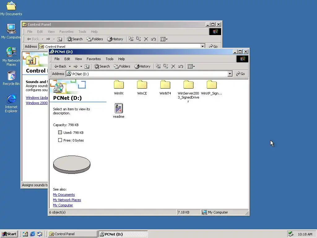Viewport: 317px width, 238px height.
Task: Follow My Computer link under See also
Action: coord(63,205)
